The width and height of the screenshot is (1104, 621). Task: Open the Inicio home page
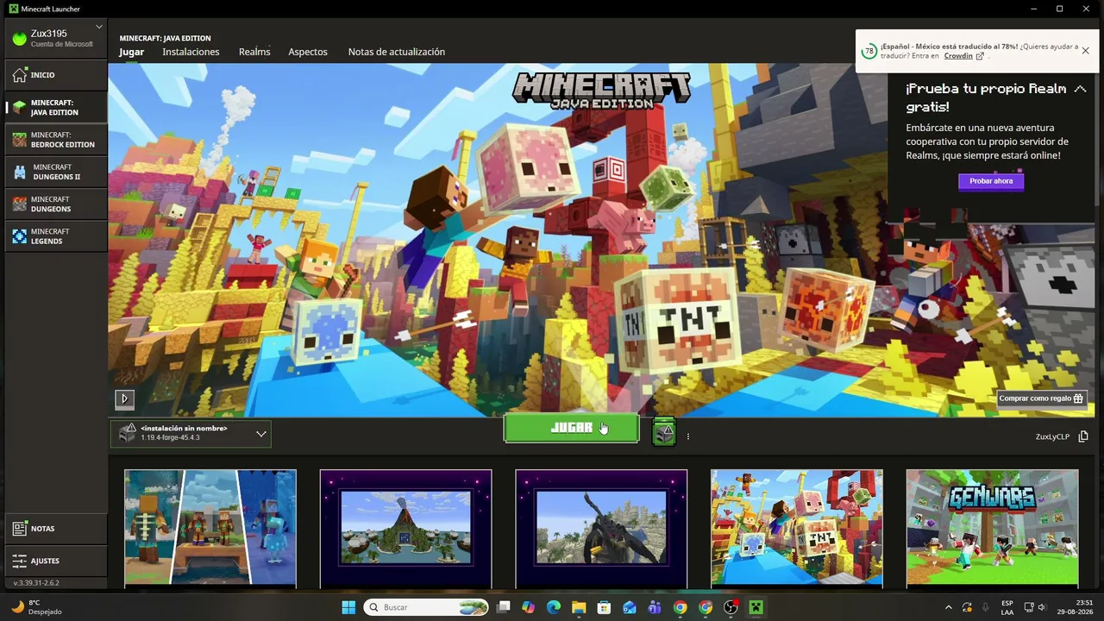coord(56,75)
